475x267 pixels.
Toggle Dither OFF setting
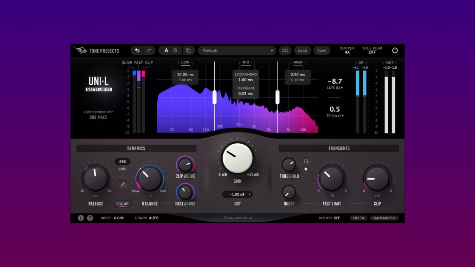point(329,218)
